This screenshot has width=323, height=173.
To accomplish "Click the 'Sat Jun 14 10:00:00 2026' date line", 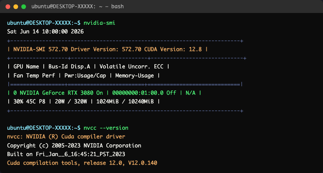I will point(45,31).
